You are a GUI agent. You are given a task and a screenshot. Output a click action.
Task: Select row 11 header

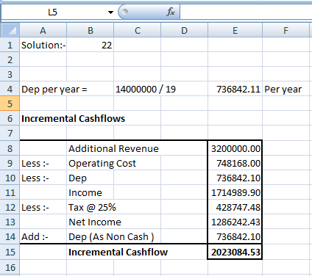pyautogui.click(x=10, y=192)
